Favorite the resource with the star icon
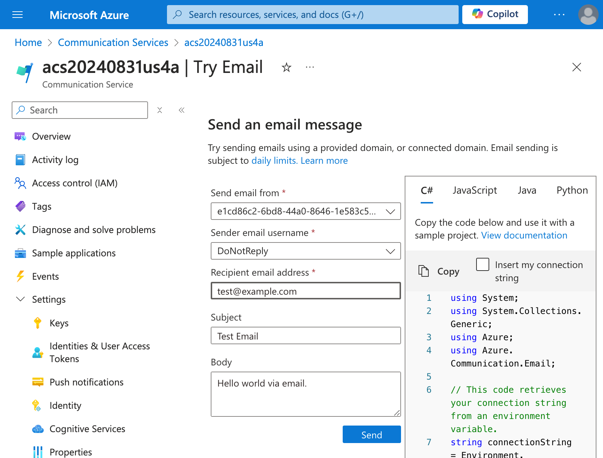Screen dimensions: 603x458 (287, 67)
